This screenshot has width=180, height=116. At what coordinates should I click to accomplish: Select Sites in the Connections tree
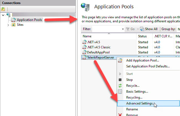(20, 25)
